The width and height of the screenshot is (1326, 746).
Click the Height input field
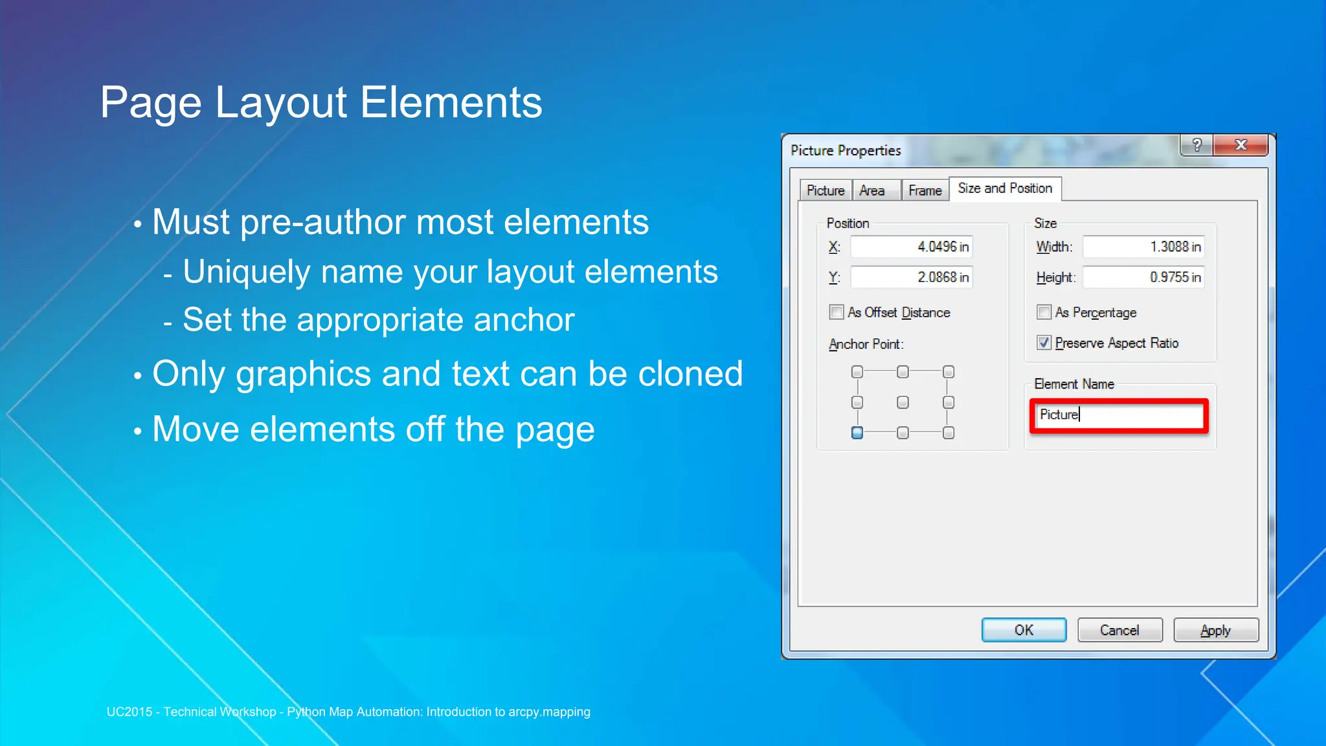(1143, 277)
